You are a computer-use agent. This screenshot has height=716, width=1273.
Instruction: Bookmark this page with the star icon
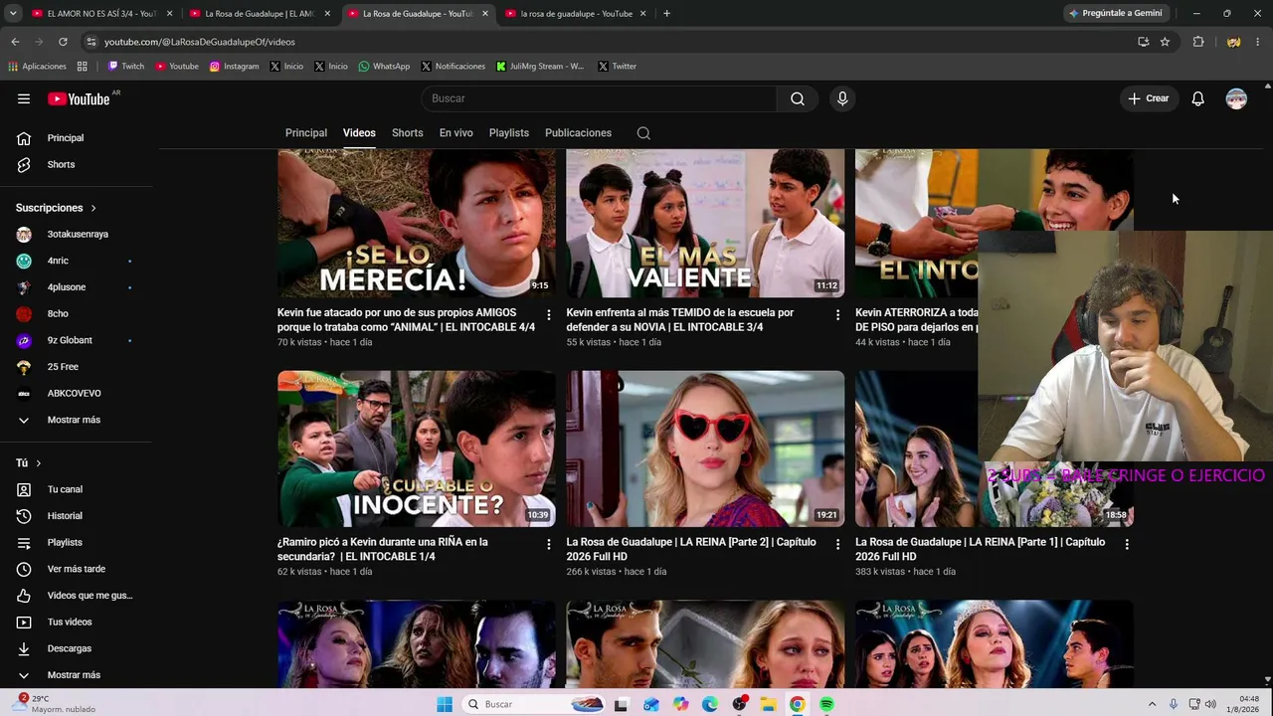[x=1165, y=42]
